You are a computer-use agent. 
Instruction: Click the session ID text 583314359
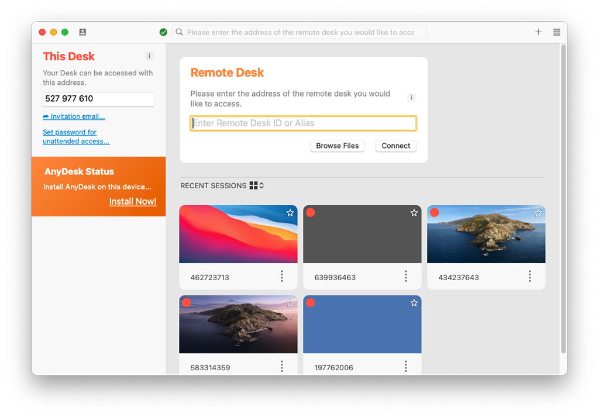(x=210, y=368)
